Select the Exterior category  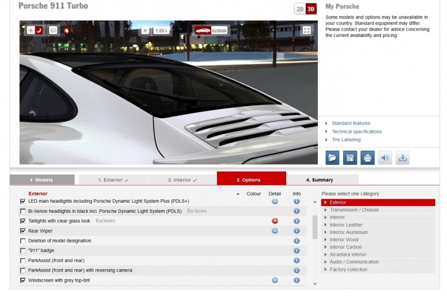[x=378, y=202]
